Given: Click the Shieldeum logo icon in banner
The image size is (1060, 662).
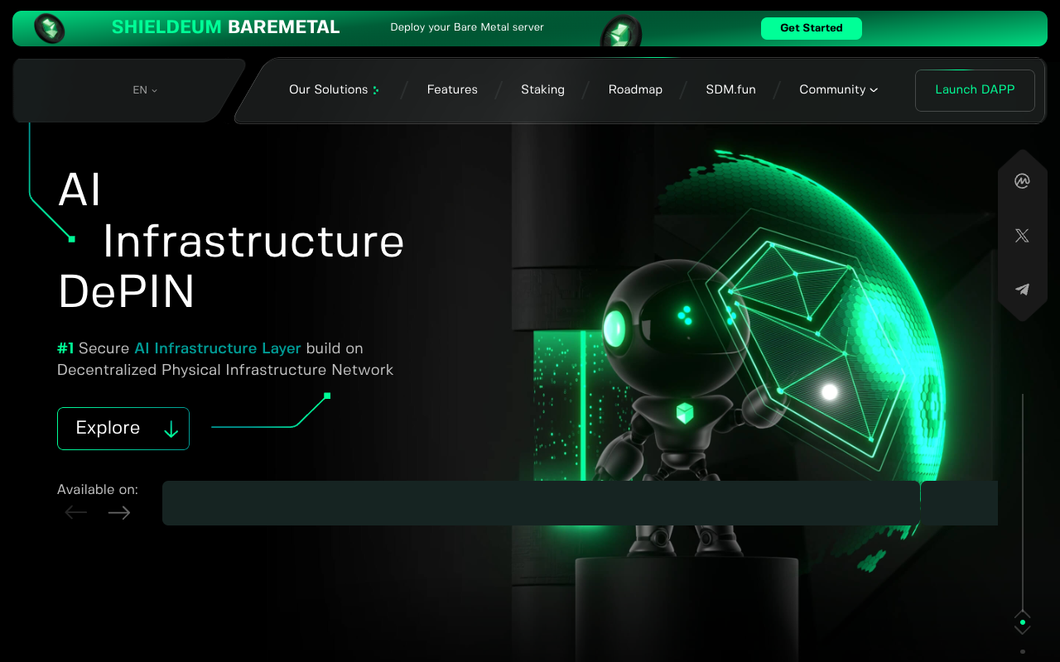Looking at the screenshot, I should (49, 29).
